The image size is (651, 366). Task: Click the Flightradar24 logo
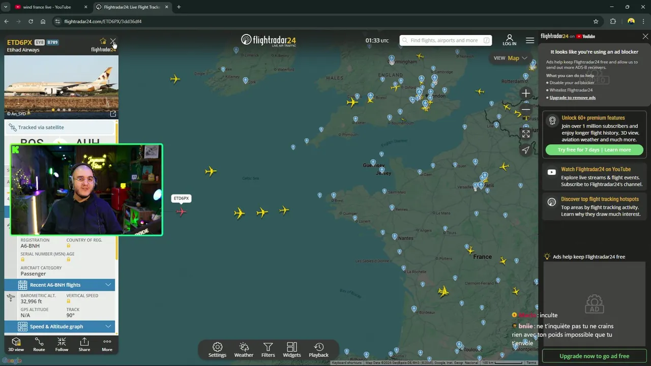pyautogui.click(x=269, y=40)
